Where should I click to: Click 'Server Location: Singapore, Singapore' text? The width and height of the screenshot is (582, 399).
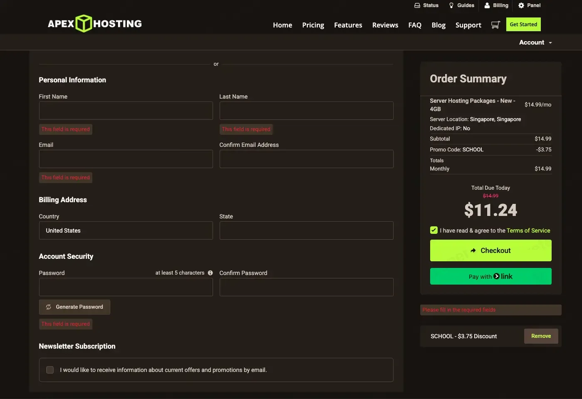475,119
